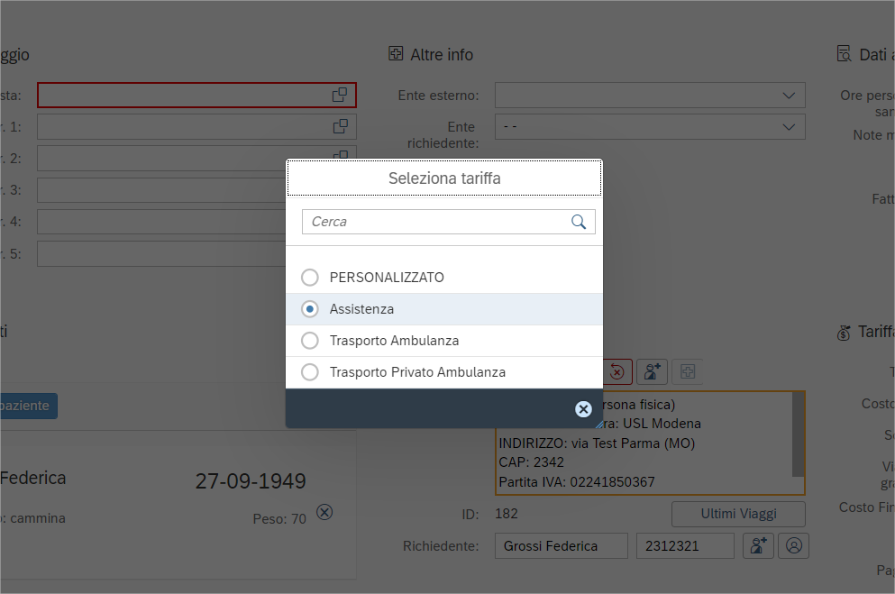
Task: Open value help on the red-bordered field
Action: pos(340,95)
